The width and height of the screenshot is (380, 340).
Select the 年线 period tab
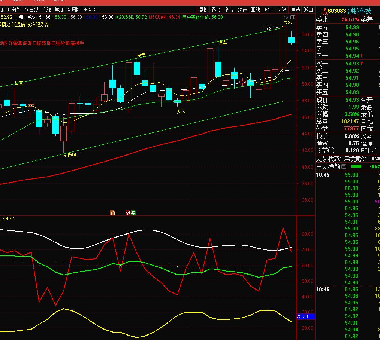(x=59, y=10)
